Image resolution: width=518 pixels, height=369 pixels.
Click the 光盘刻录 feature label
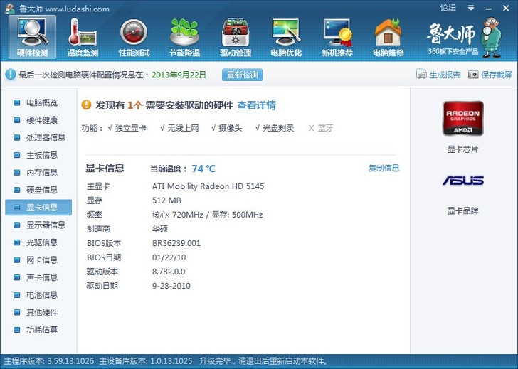(x=278, y=128)
